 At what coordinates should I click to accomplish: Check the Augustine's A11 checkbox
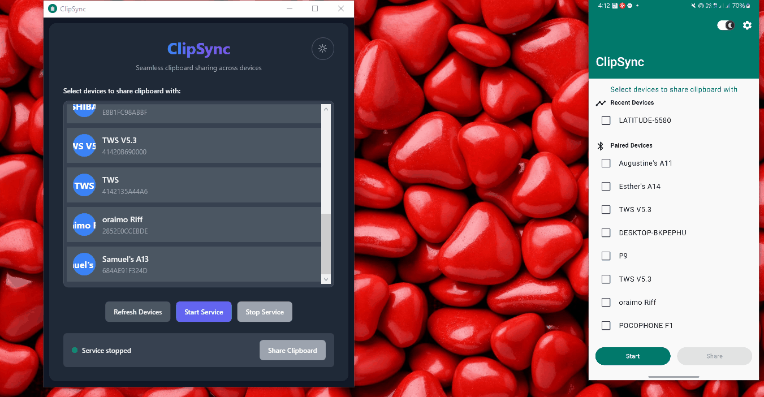pyautogui.click(x=606, y=163)
